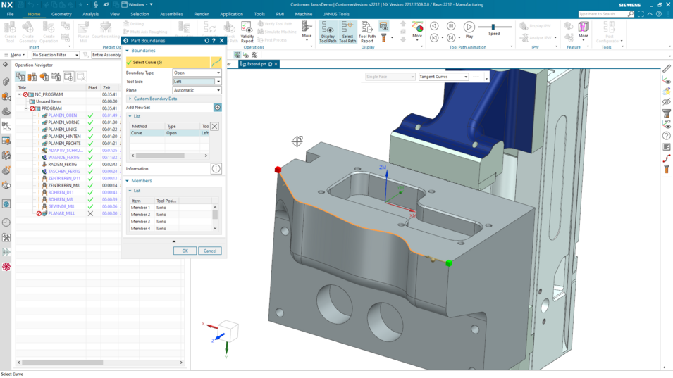The image size is (673, 378).
Task: Open the Tangent Curves dropdown
Action: pyautogui.click(x=443, y=77)
